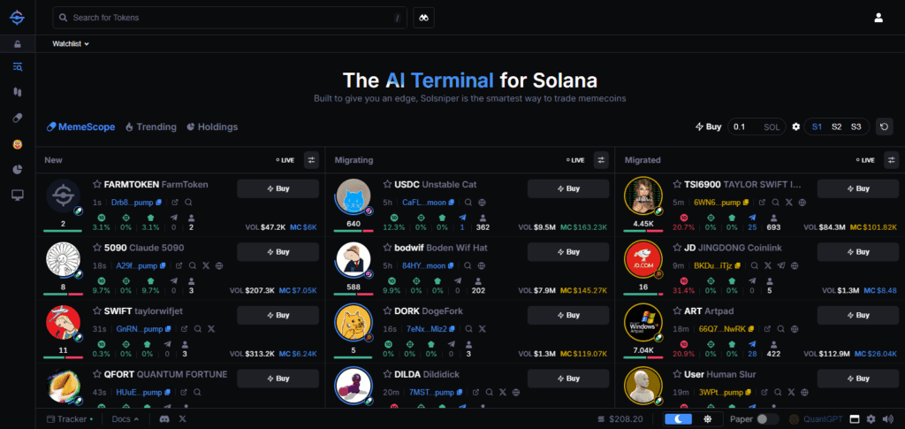This screenshot has height=429, width=905.
Task: Click the Solsniper logo in sidebar
Action: point(18,18)
